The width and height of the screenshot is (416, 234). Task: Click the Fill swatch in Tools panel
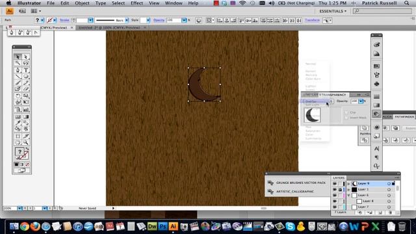point(19,151)
